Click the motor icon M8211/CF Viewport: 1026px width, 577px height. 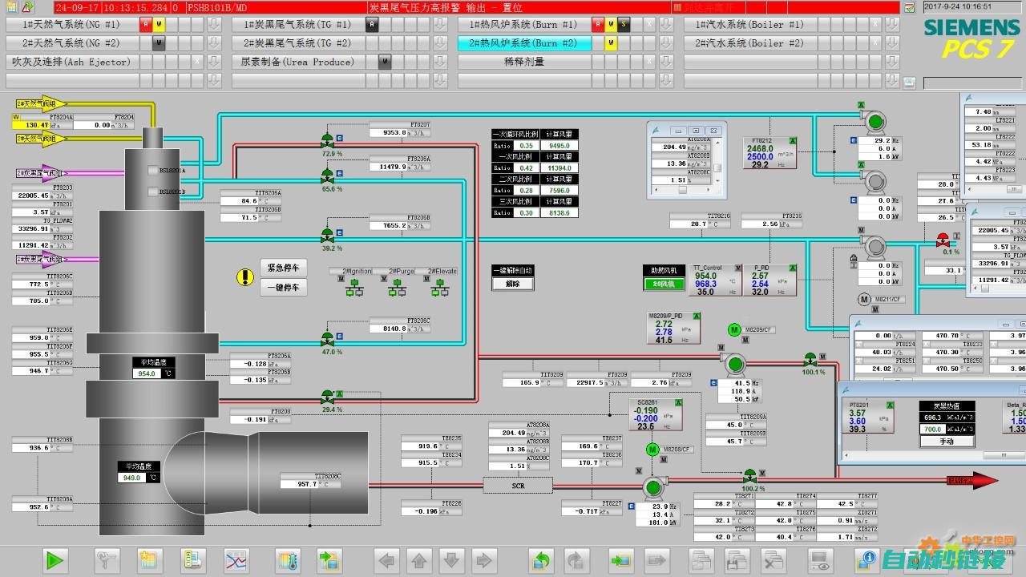(x=864, y=299)
